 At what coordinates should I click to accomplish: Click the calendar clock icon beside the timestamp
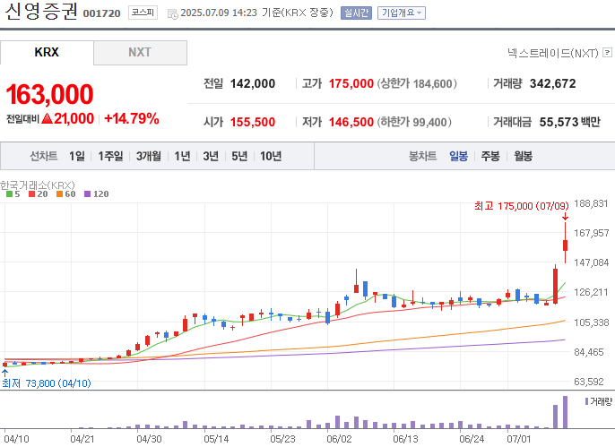pos(172,14)
